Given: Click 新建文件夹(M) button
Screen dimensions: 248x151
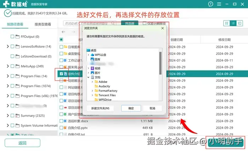Looking at the screenshot, I should coord(100,108).
